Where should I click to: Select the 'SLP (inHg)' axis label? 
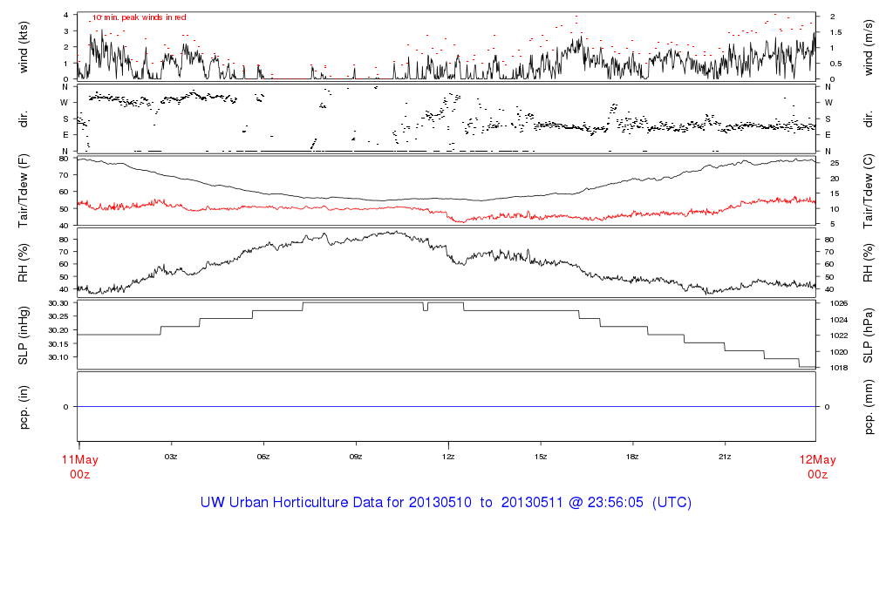pyautogui.click(x=24, y=335)
